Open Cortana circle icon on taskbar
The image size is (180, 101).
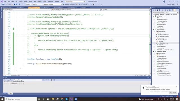pyautogui.click(x=39, y=99)
